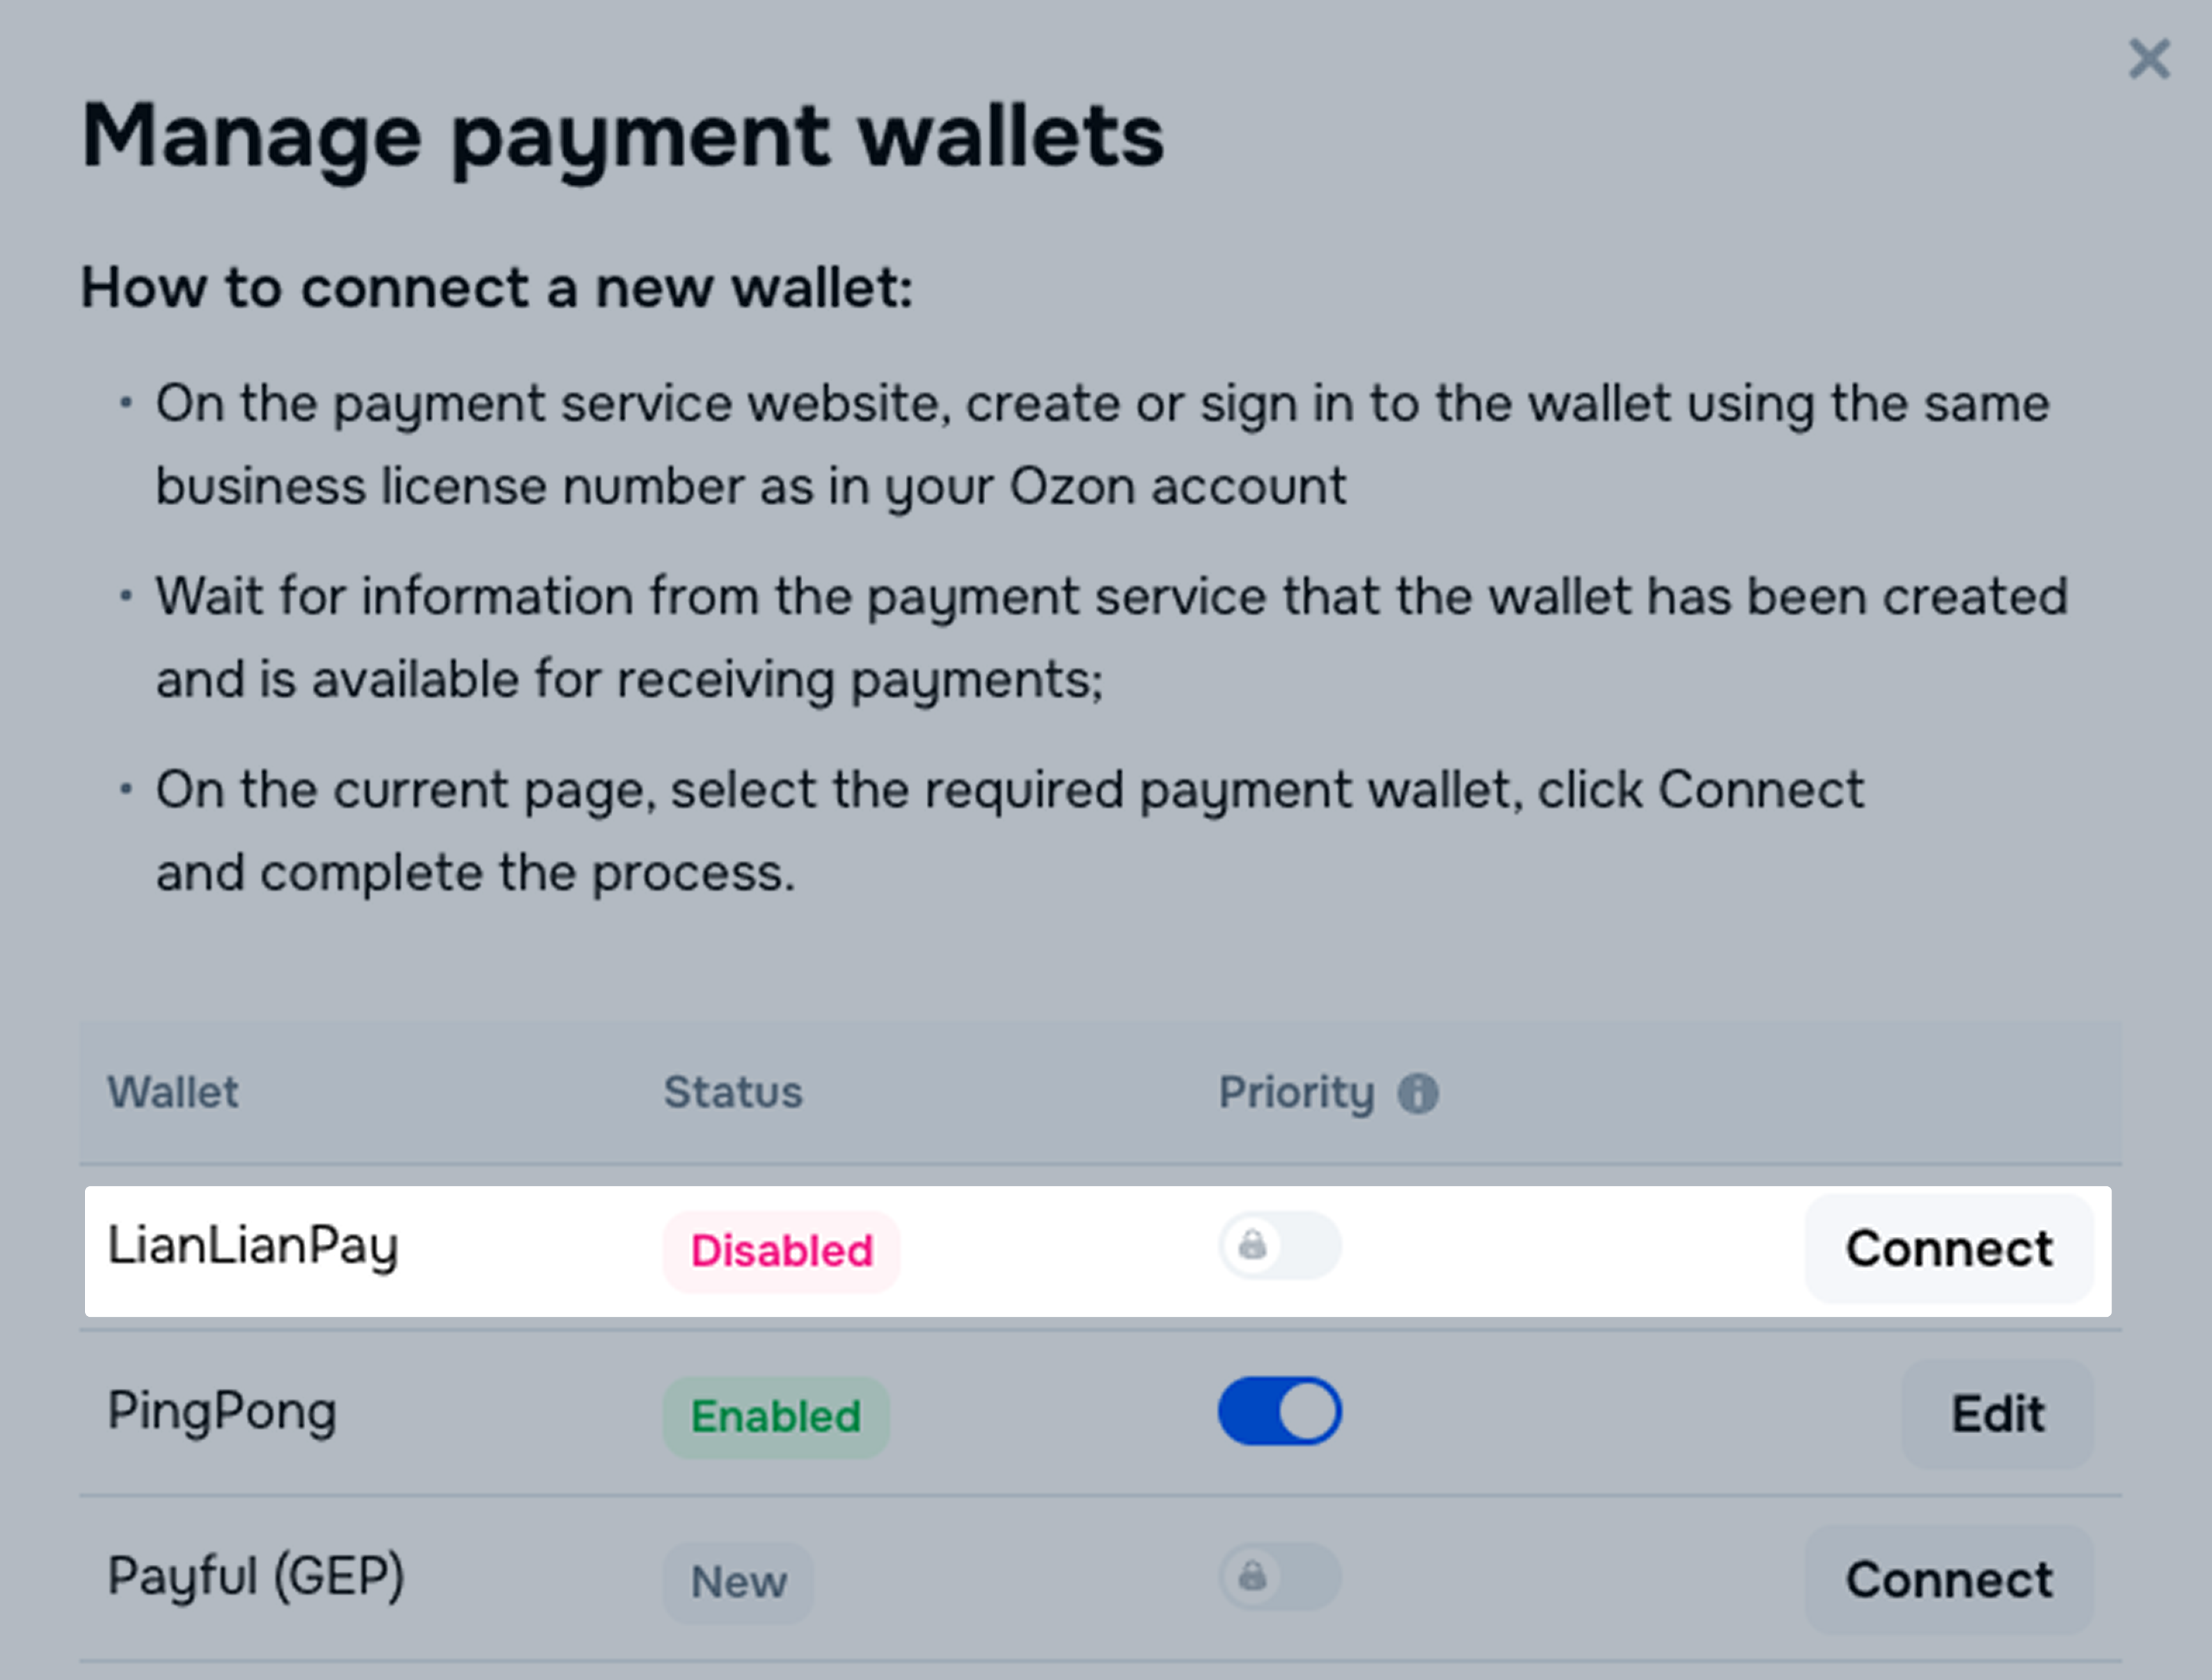Click the How to connect heading
The image size is (2212, 1680).
click(496, 288)
